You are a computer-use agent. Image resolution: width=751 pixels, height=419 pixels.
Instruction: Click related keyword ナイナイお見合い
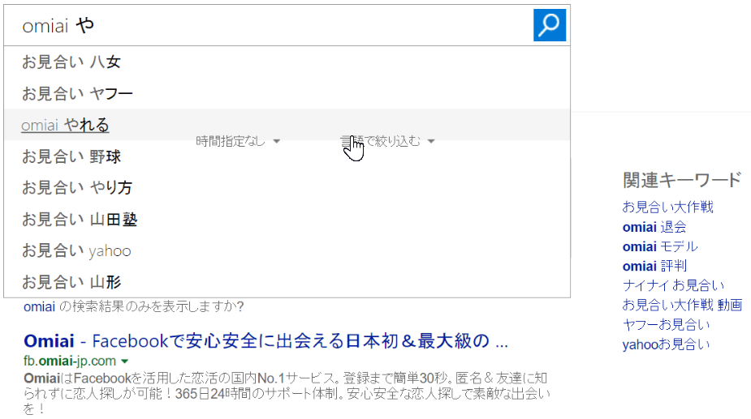point(673,285)
